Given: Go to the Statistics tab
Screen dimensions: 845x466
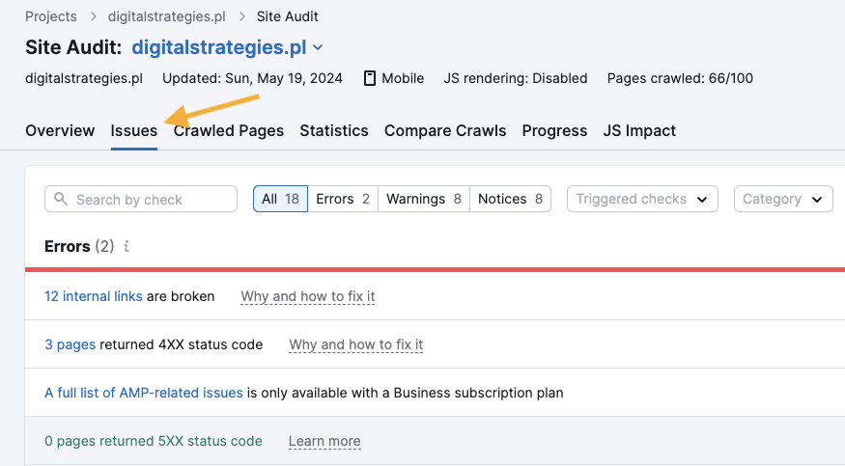Looking at the screenshot, I should (334, 131).
